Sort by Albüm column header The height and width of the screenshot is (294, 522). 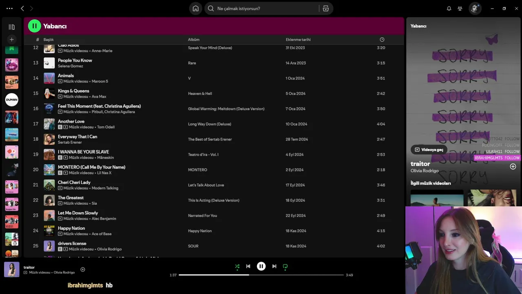[x=194, y=40]
